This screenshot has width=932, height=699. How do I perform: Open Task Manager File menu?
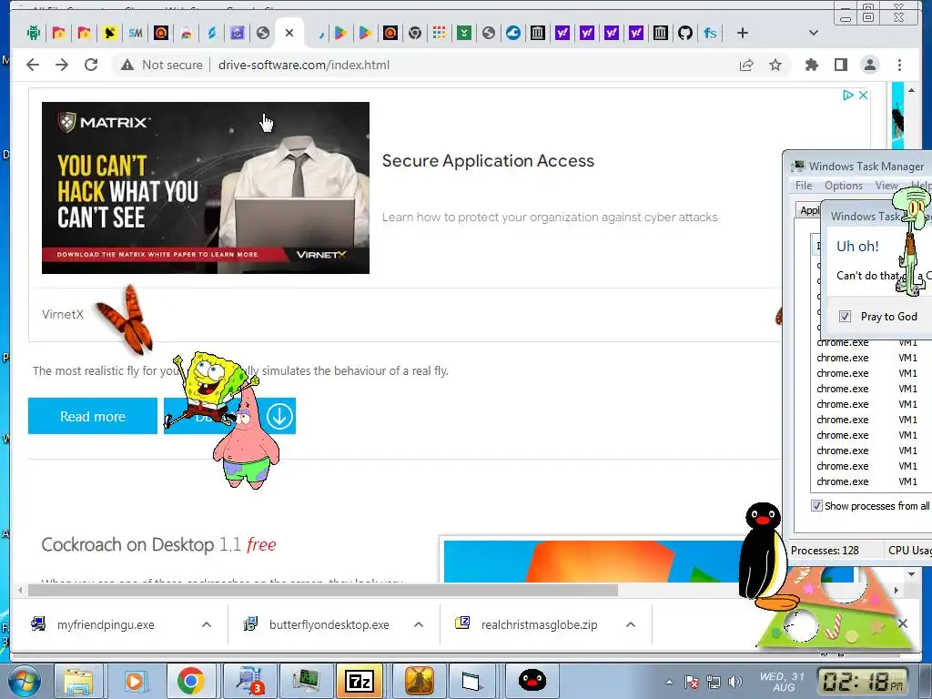coord(804,186)
